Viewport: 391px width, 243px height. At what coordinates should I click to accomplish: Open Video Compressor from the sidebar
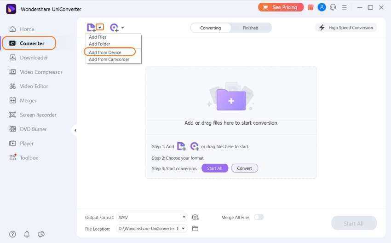click(x=41, y=72)
